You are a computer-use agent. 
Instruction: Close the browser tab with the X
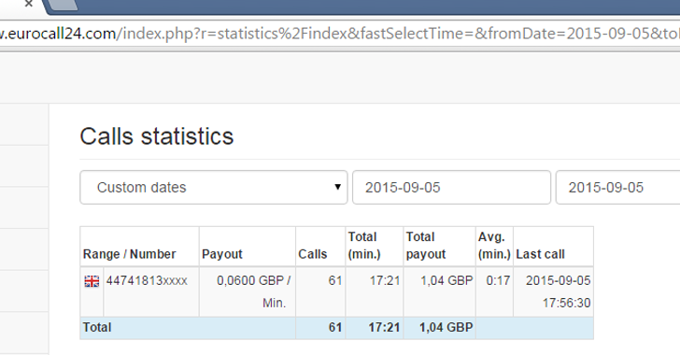tap(29, 4)
